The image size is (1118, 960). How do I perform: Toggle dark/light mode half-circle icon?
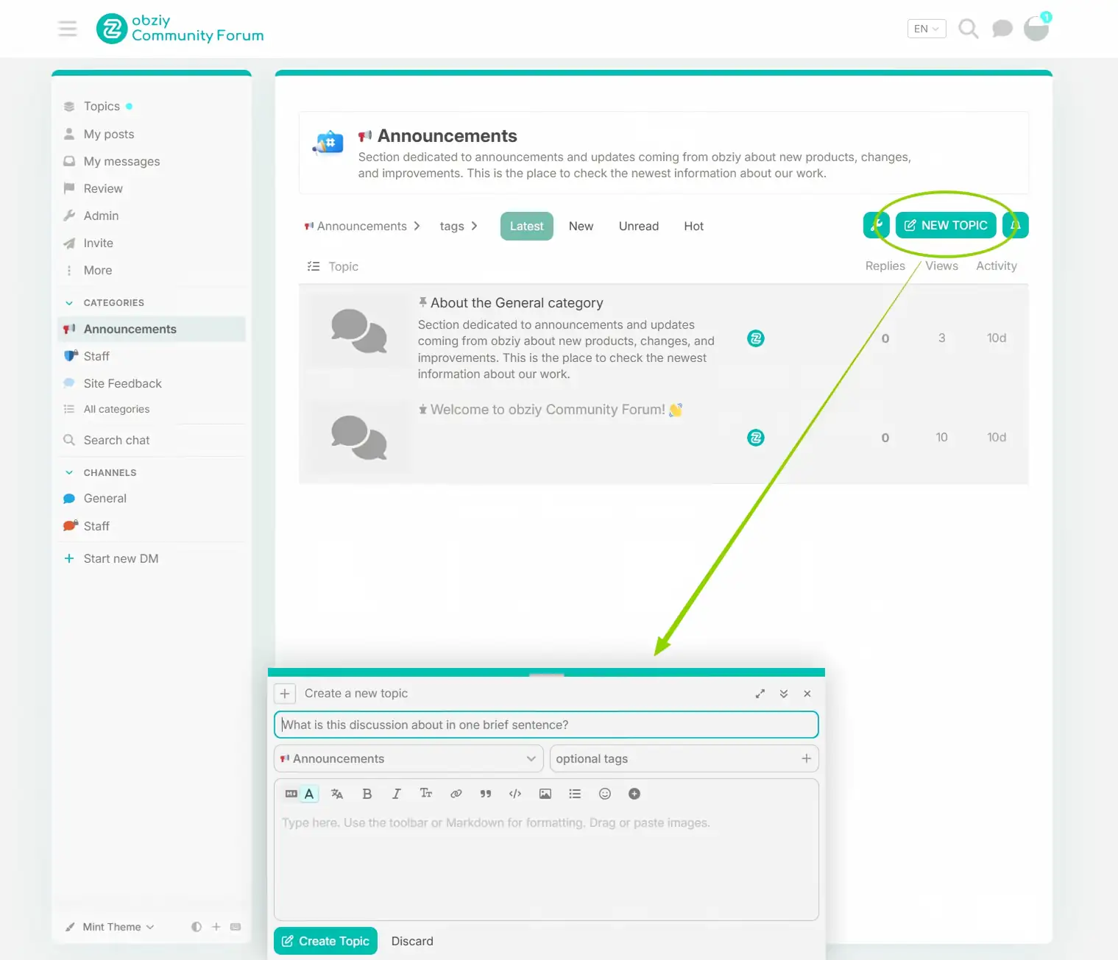[x=197, y=927]
